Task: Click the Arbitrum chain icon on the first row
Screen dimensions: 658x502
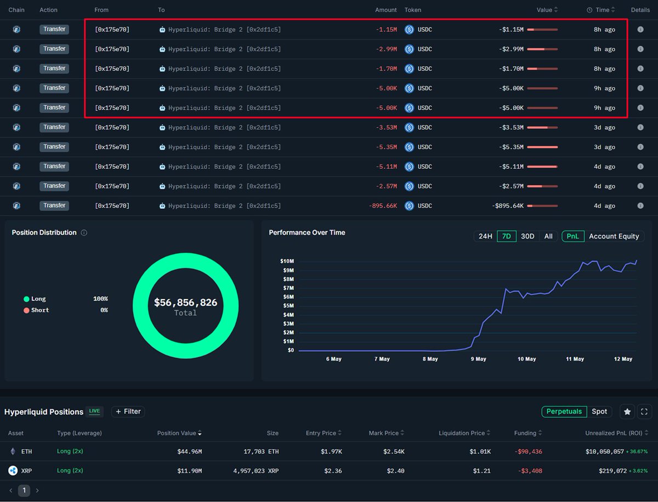Action: (x=16, y=29)
